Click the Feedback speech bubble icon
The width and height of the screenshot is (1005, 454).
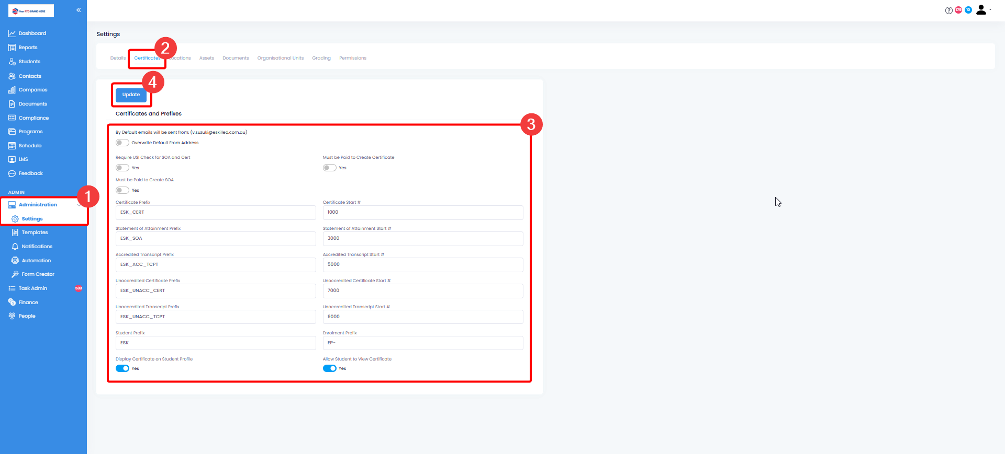[12, 173]
